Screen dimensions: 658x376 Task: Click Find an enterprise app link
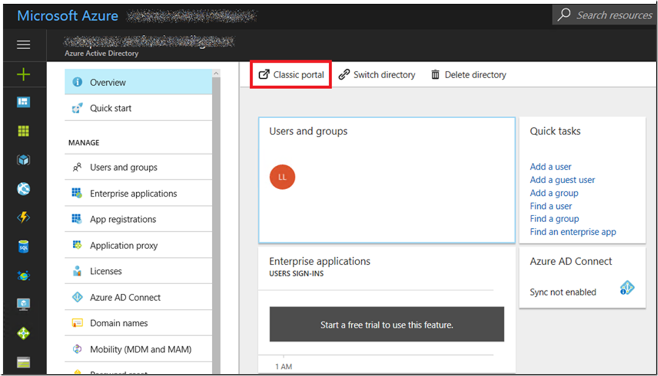tap(573, 232)
